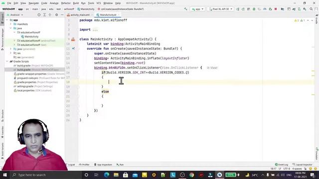Click the red Stop button in toolbar
319x179 pixels.
[x=276, y=9]
